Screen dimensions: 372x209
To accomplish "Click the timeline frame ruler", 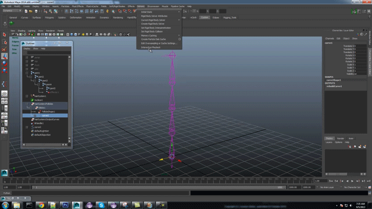I will 158,181.
